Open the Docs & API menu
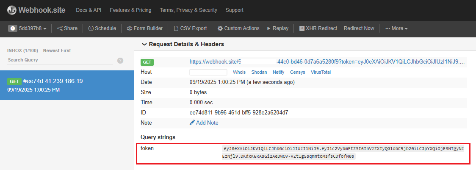This screenshot has height=170, width=476. [x=89, y=10]
